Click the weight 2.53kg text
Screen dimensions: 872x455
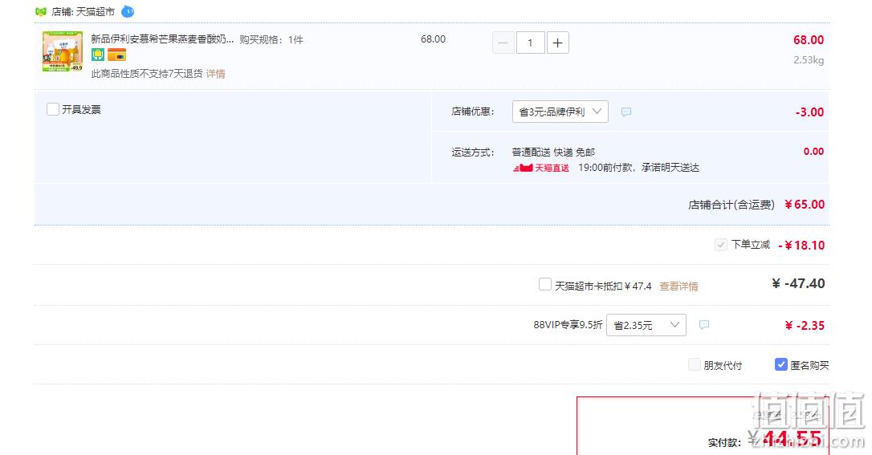point(809,60)
